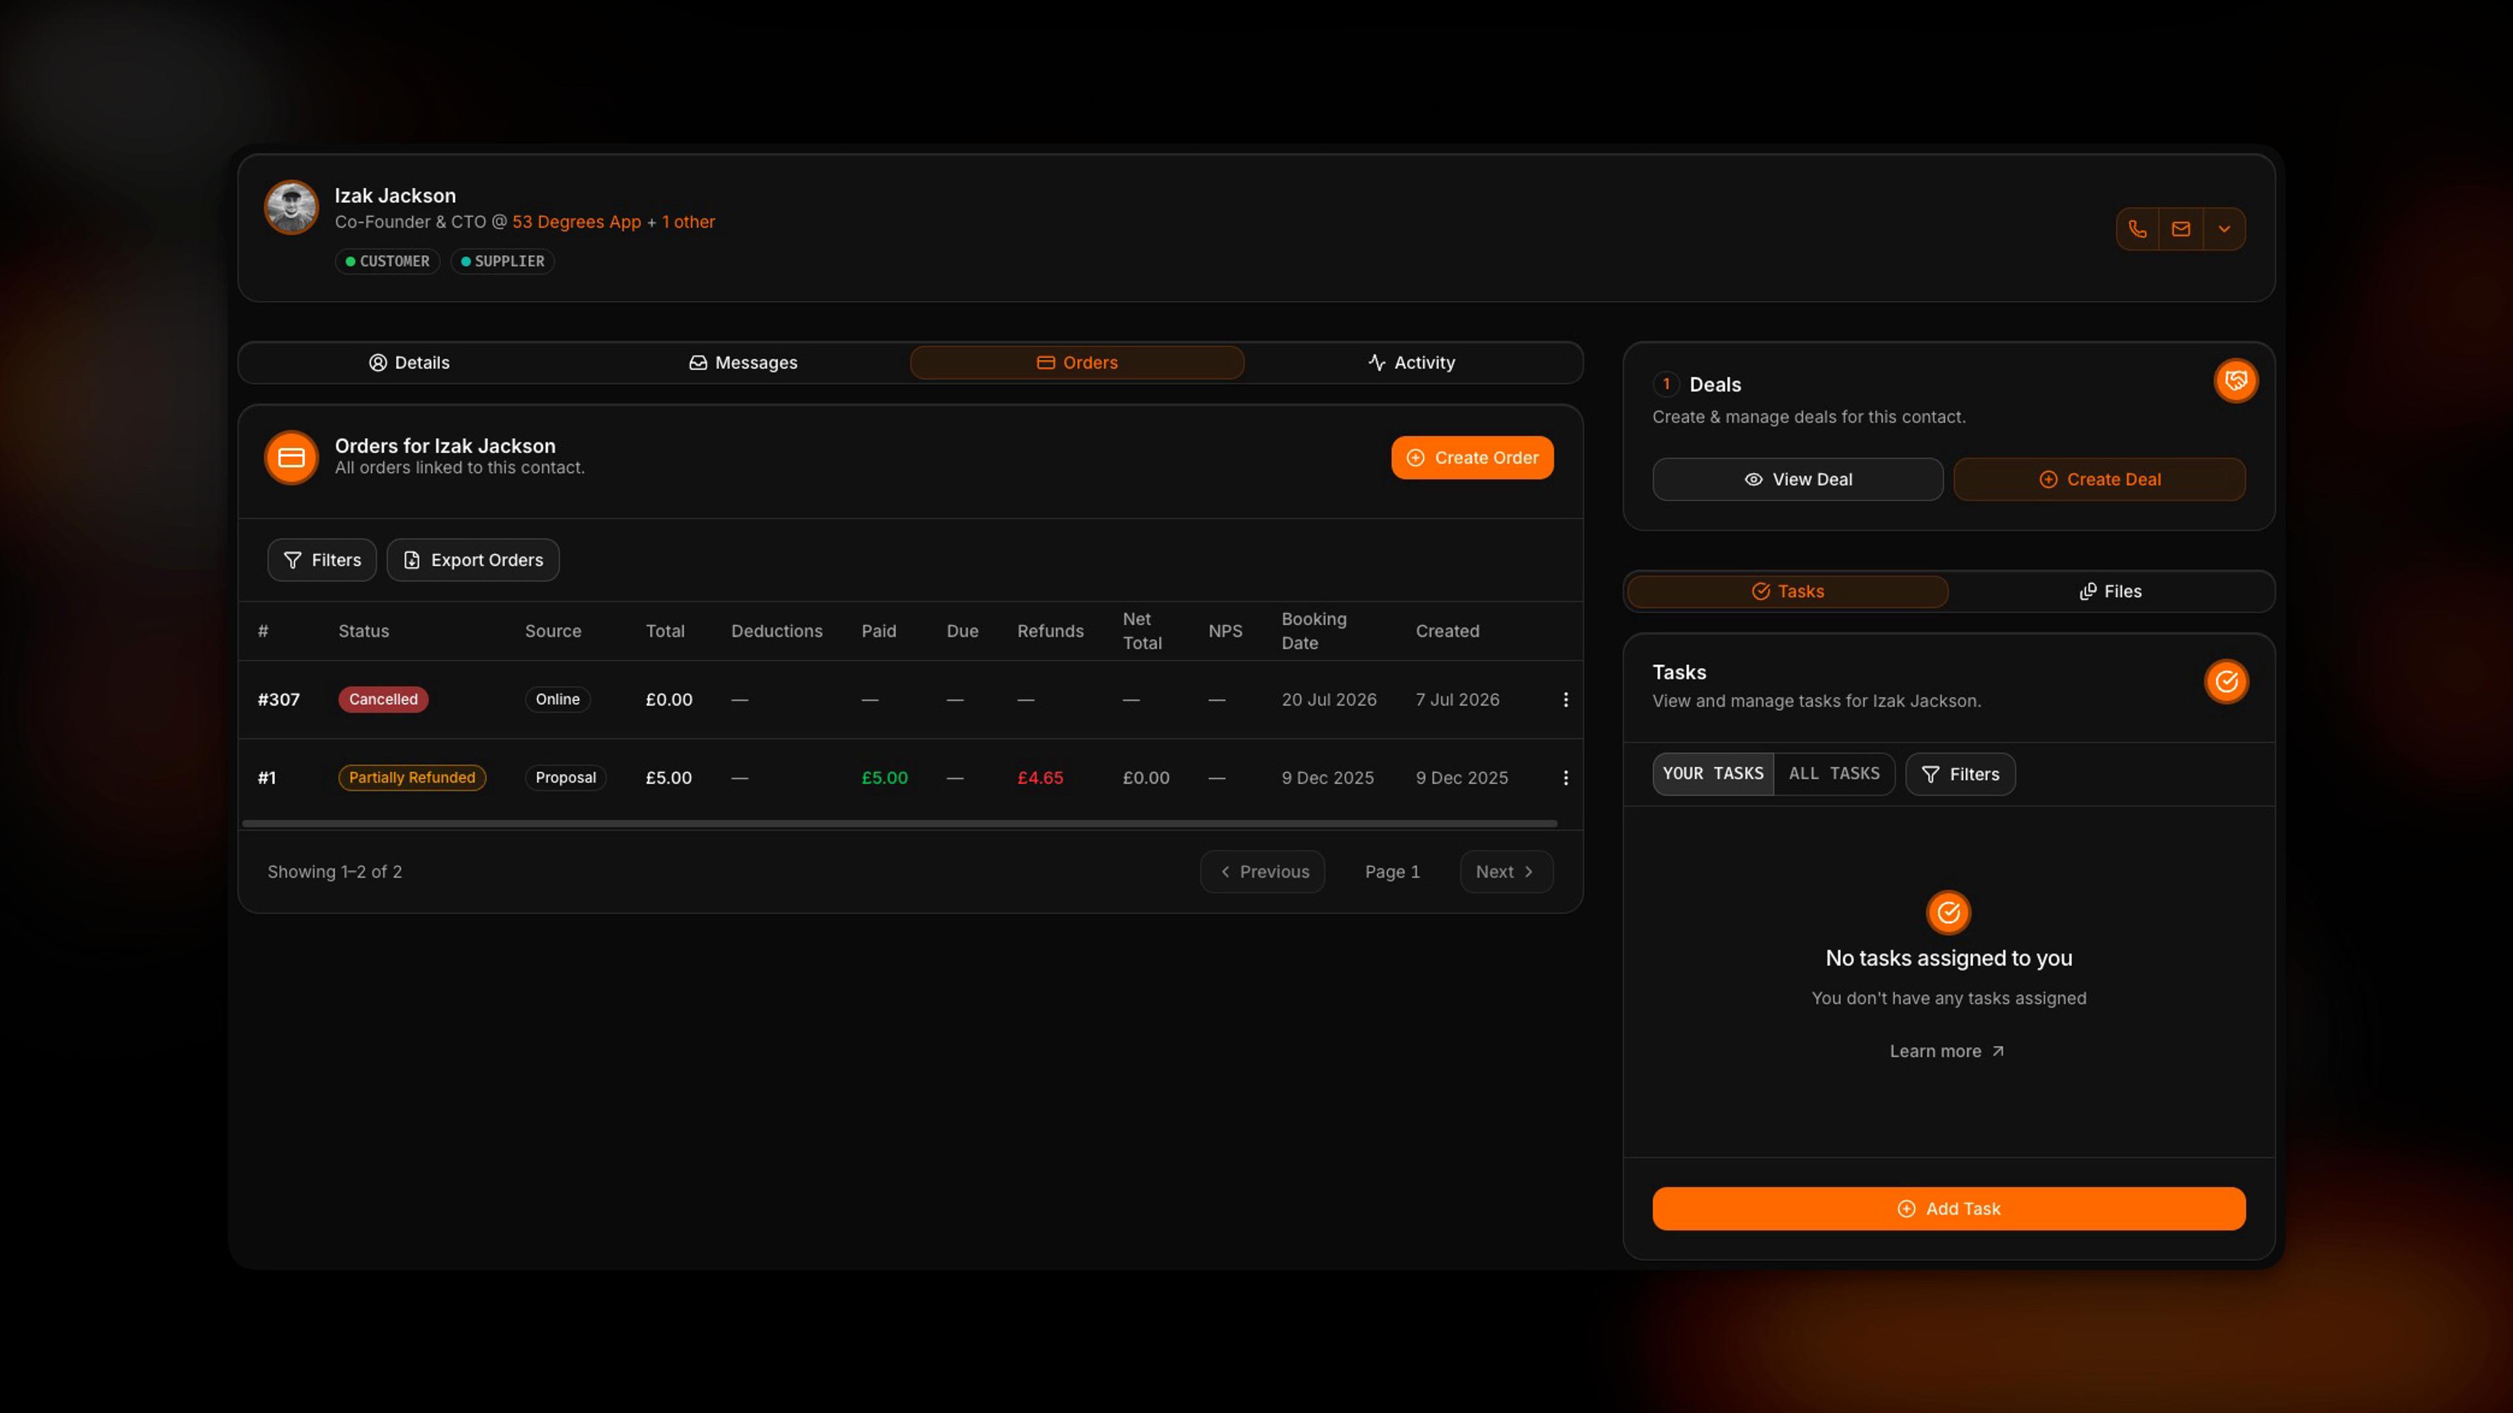Open order #1
Viewport: 2513px width, 1413px height.
266,778
